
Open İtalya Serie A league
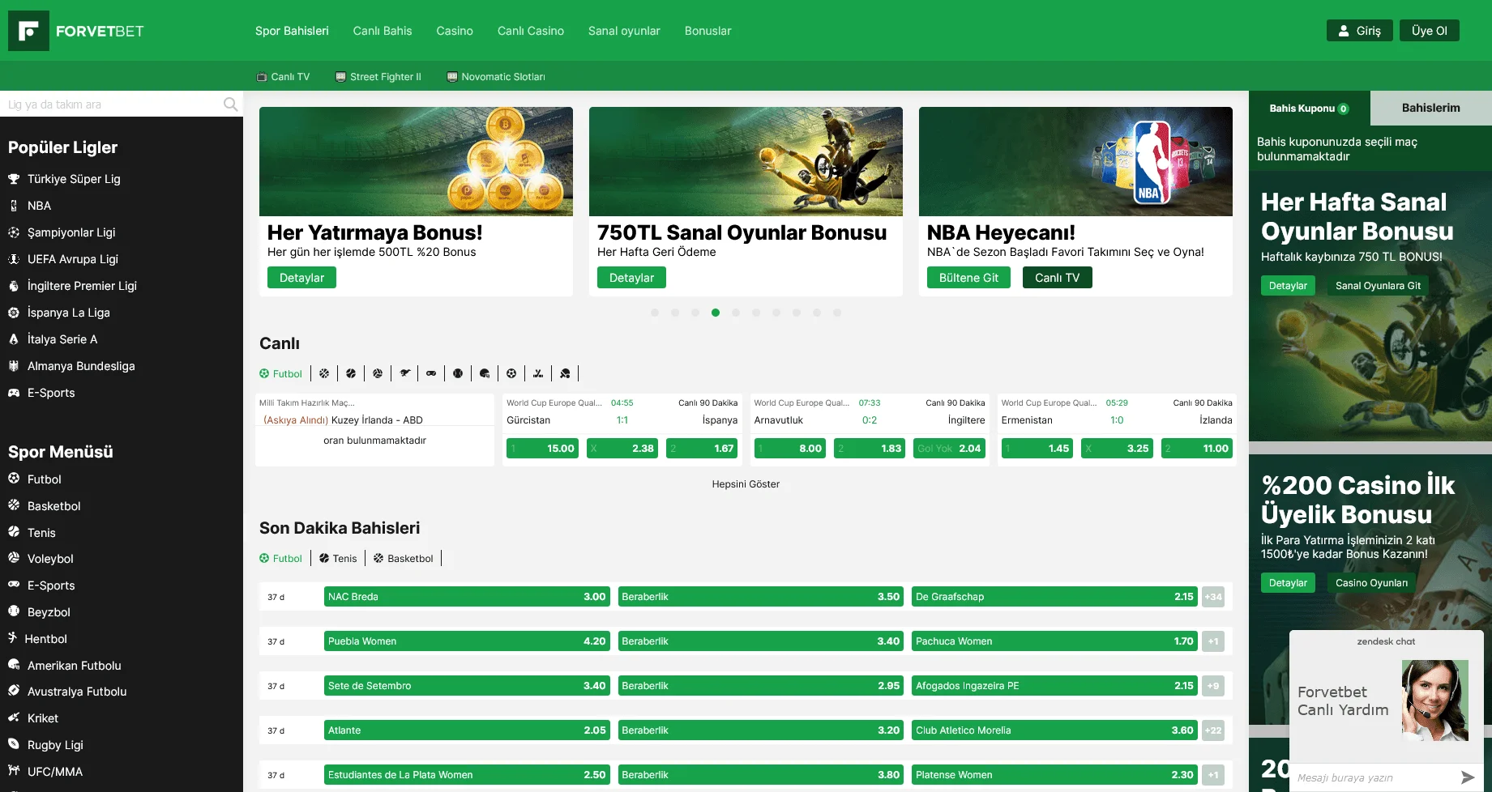(x=62, y=339)
